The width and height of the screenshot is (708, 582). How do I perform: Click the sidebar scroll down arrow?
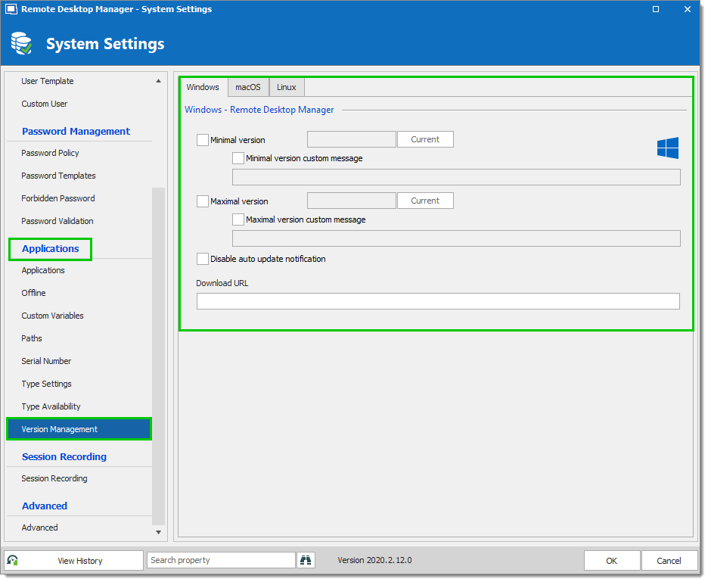[x=159, y=532]
